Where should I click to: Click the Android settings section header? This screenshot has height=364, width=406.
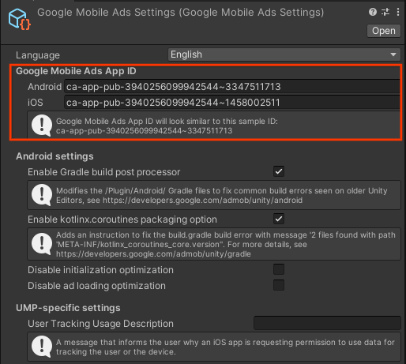(55, 156)
